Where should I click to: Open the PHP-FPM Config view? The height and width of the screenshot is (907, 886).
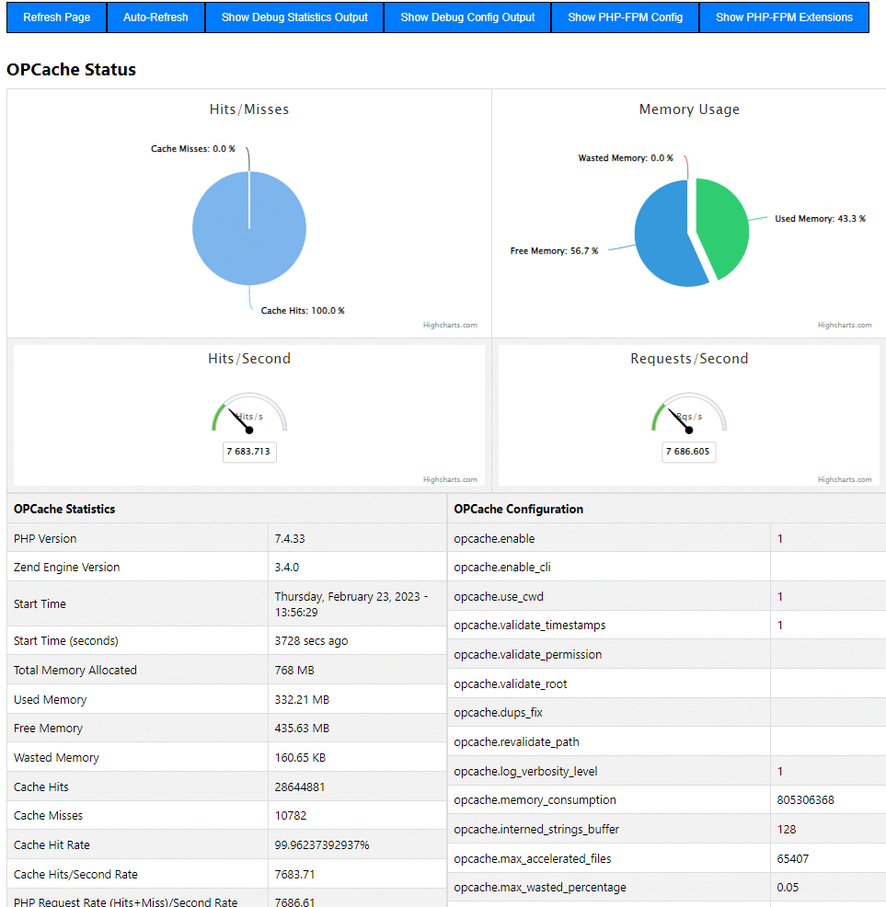click(625, 17)
